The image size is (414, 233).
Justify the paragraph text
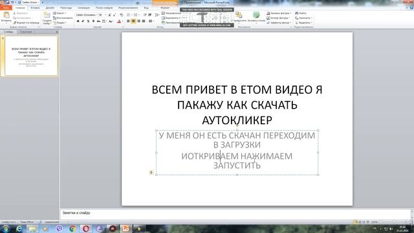[x=144, y=21]
